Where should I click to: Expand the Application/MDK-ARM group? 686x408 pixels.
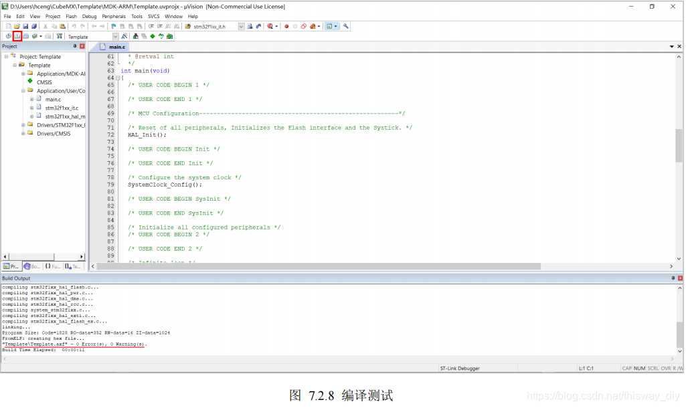[x=23, y=74]
